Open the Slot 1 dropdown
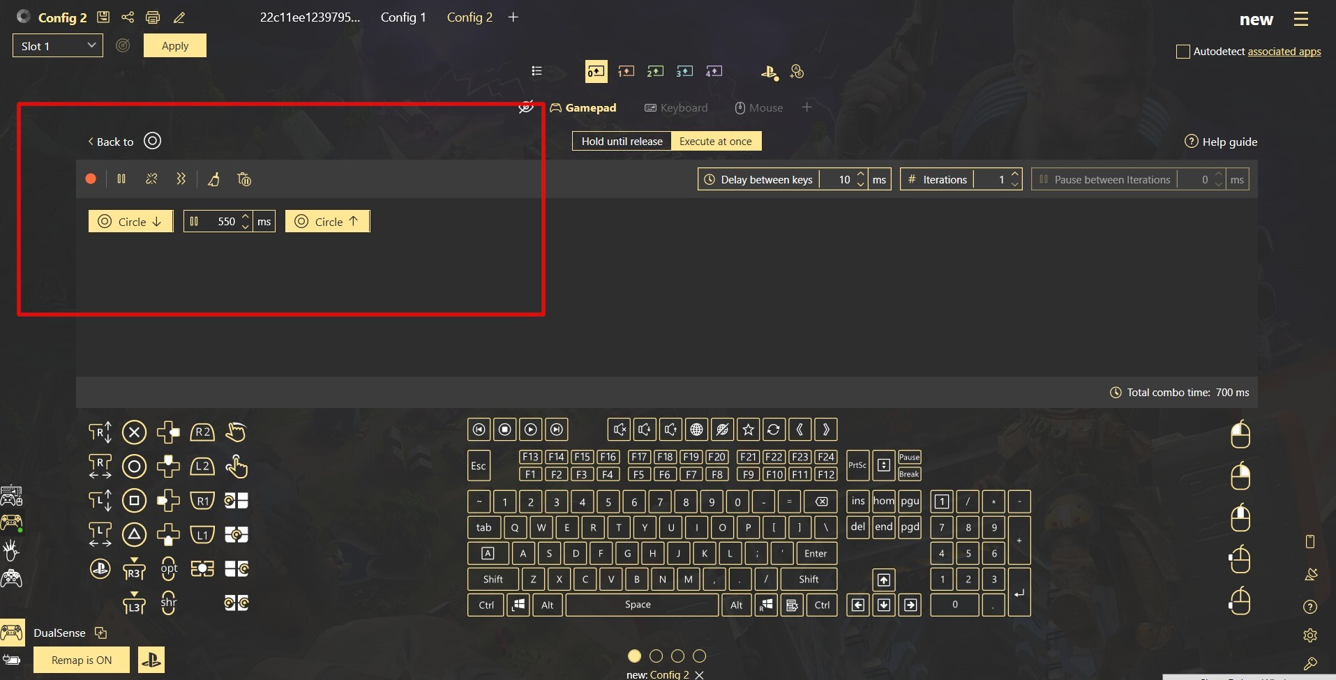Image resolution: width=1336 pixels, height=680 pixels. [x=58, y=46]
